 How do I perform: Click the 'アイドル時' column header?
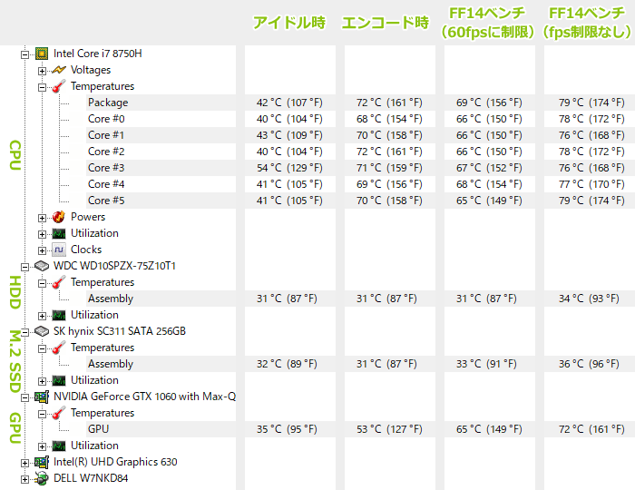click(289, 23)
